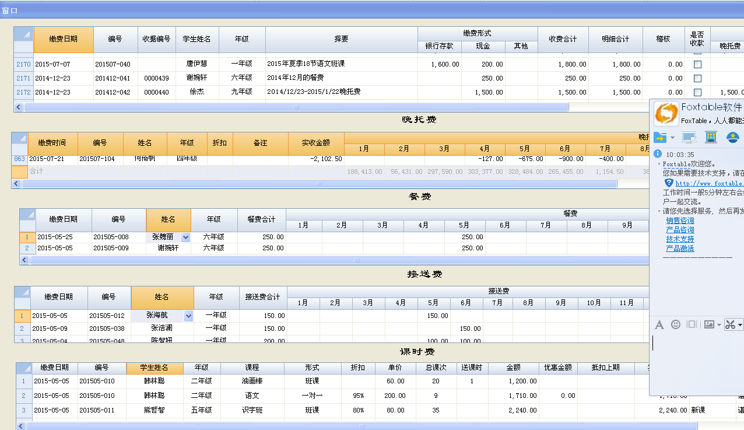Click top table horizontal scrollbar thumb
Image resolution: width=744 pixels, height=430 pixels.
tap(296, 107)
